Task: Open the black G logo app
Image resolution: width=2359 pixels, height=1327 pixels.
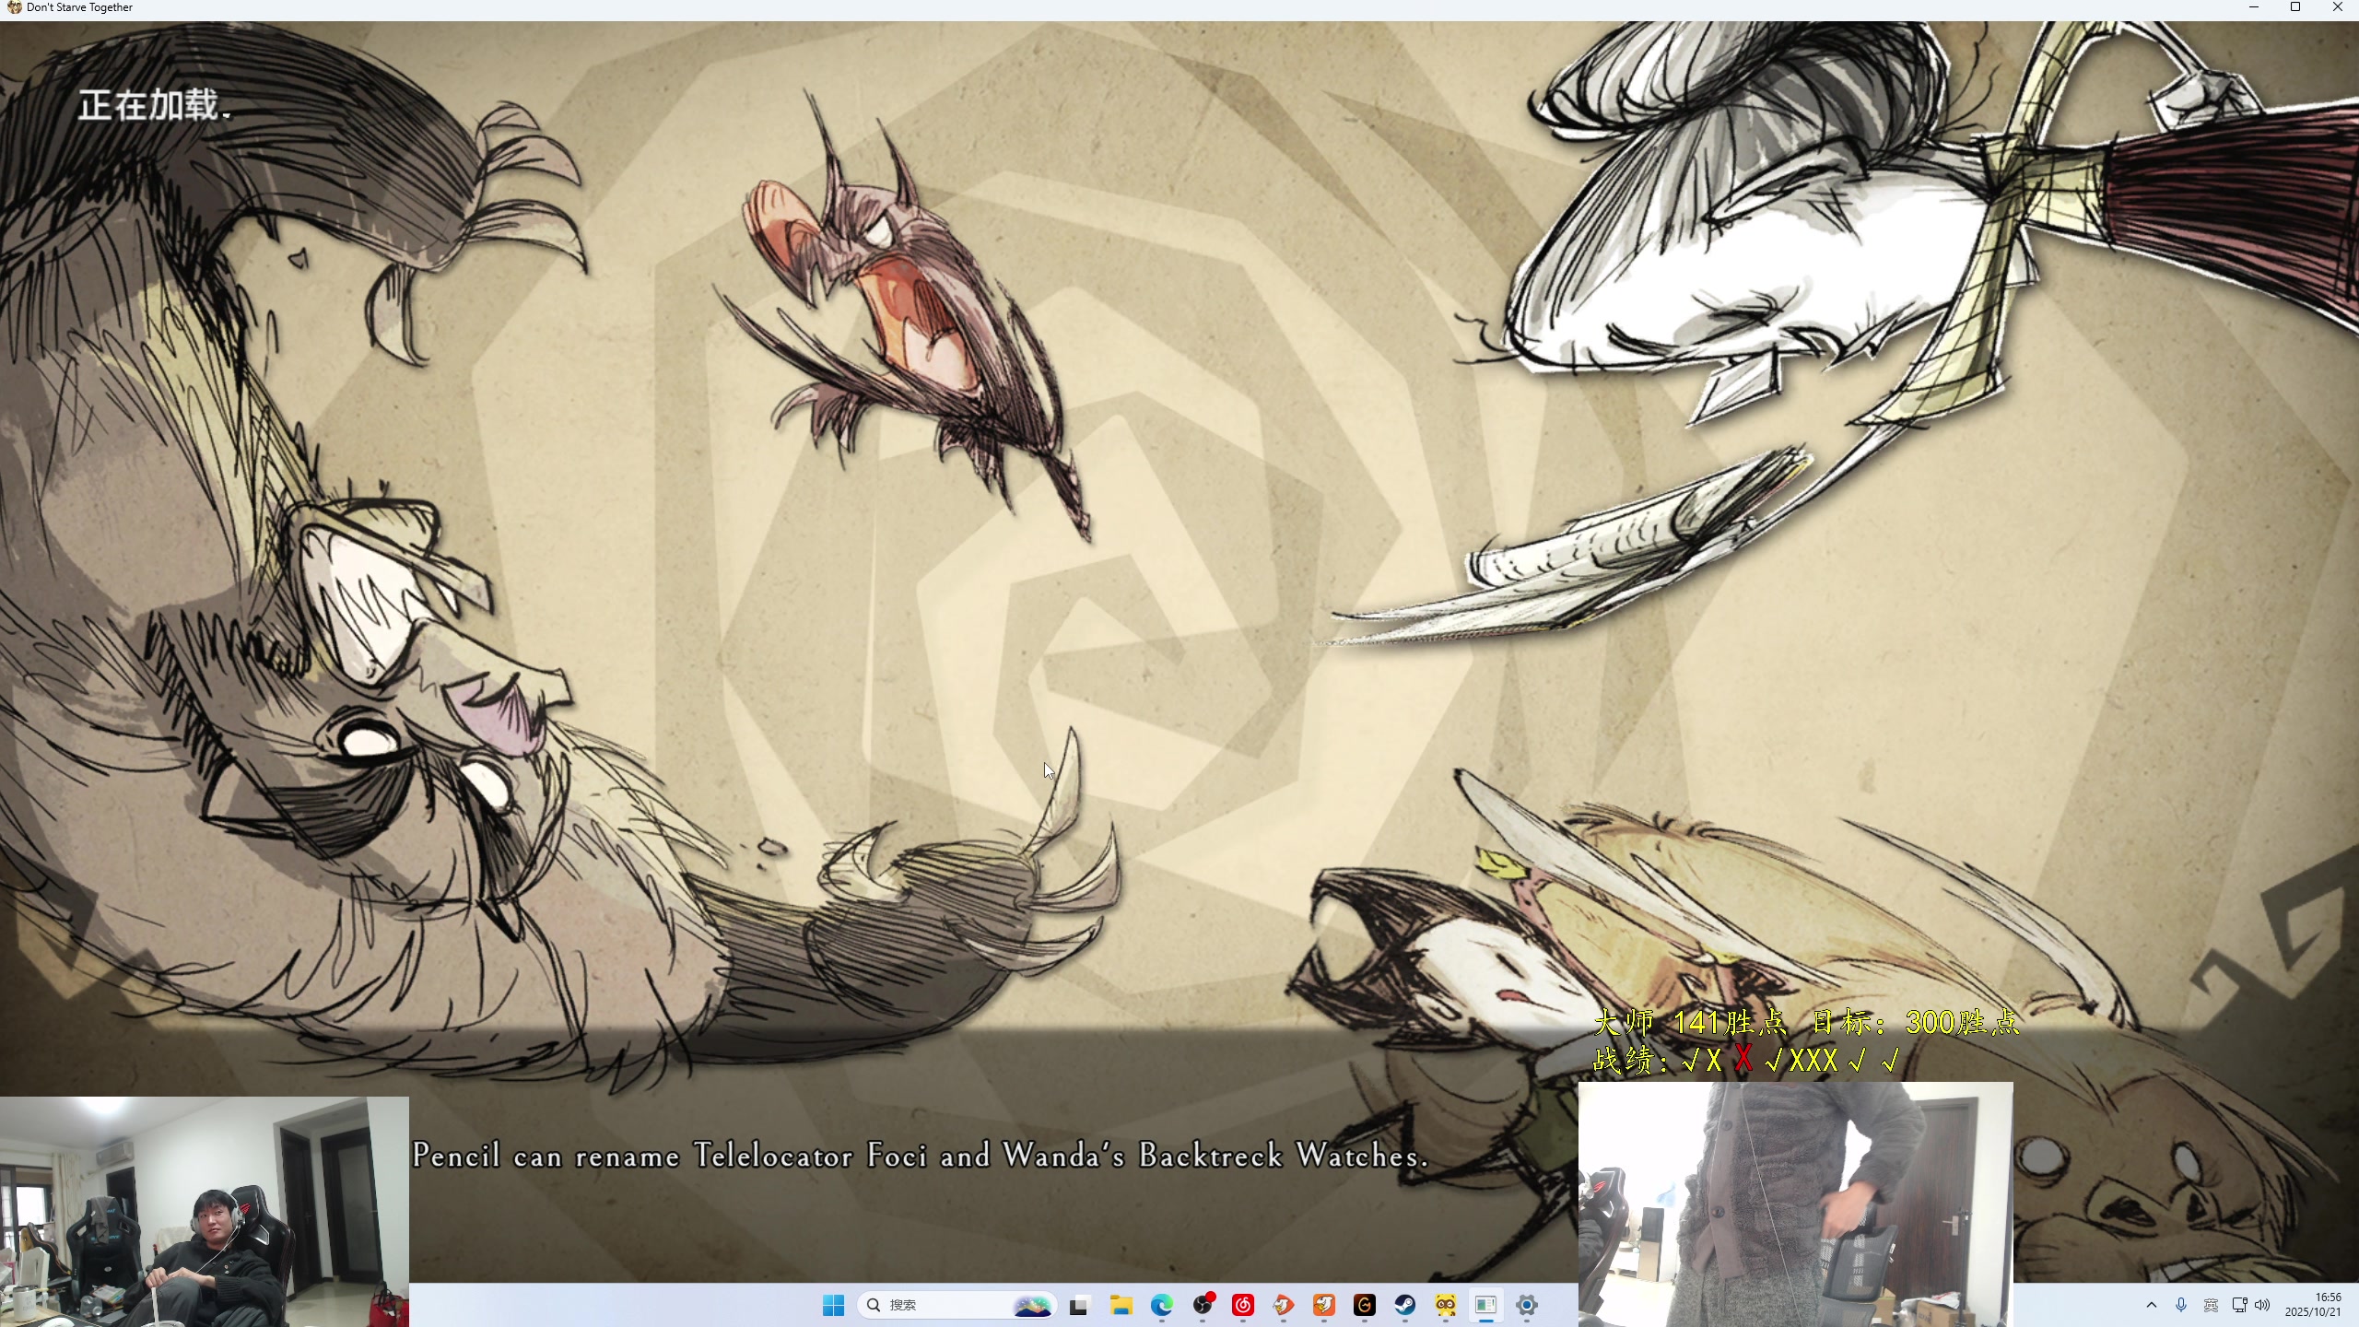Action: (x=1364, y=1305)
